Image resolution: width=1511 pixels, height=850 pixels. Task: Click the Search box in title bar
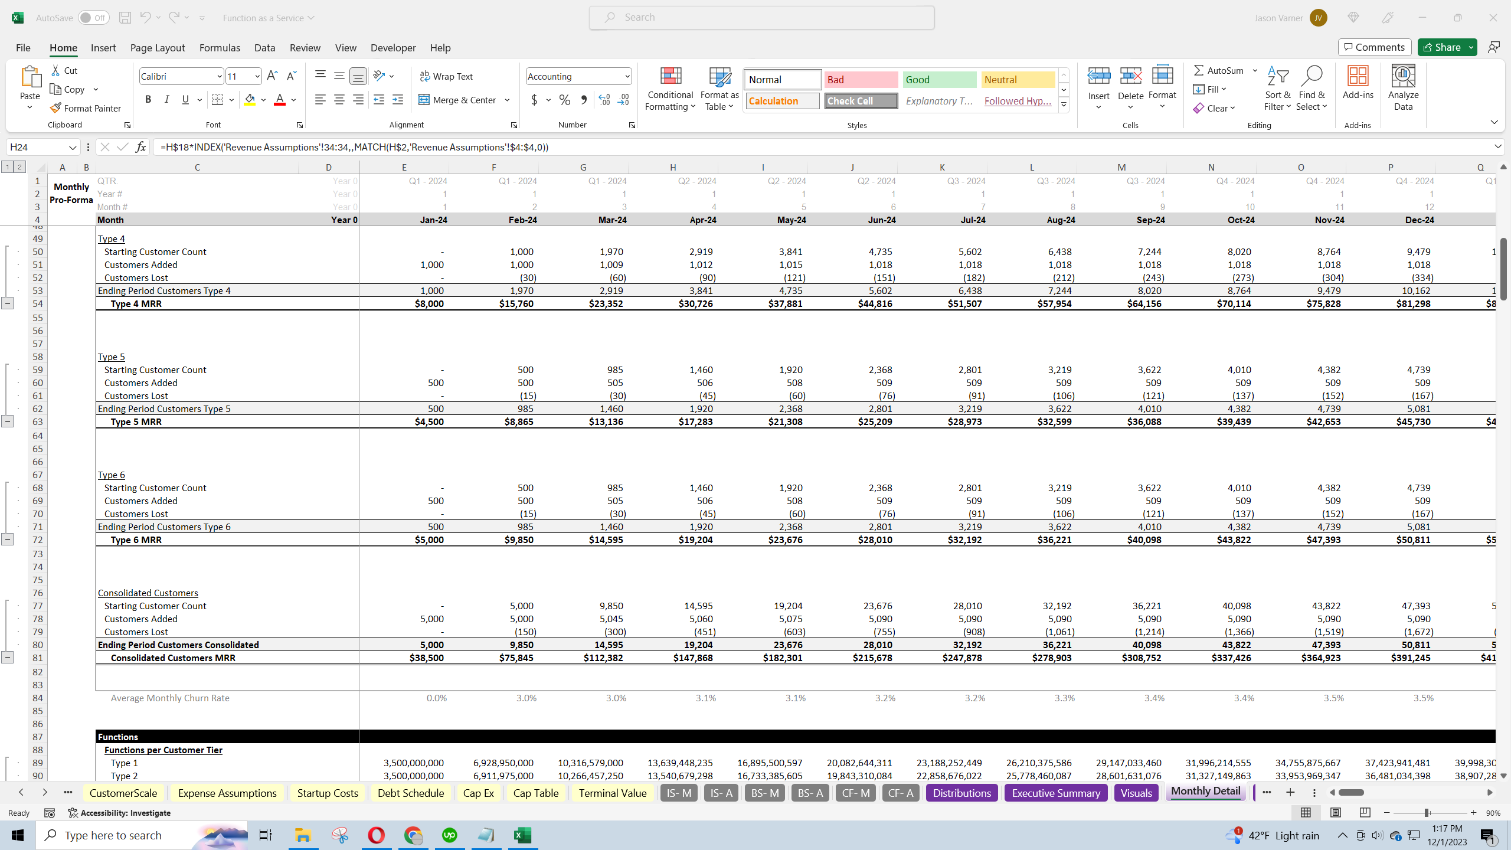[761, 17]
